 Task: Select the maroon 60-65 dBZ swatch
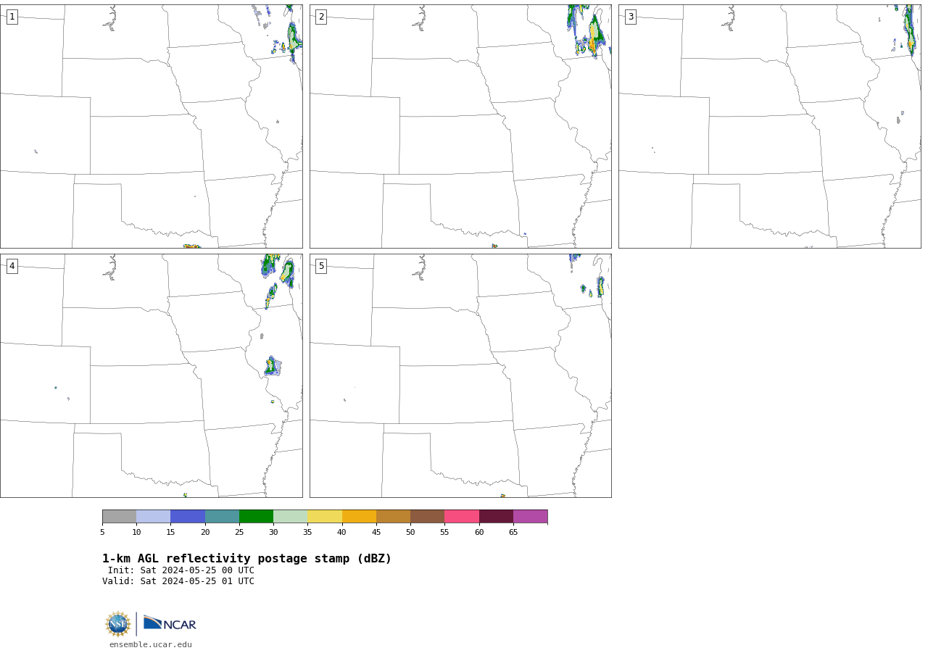point(496,516)
